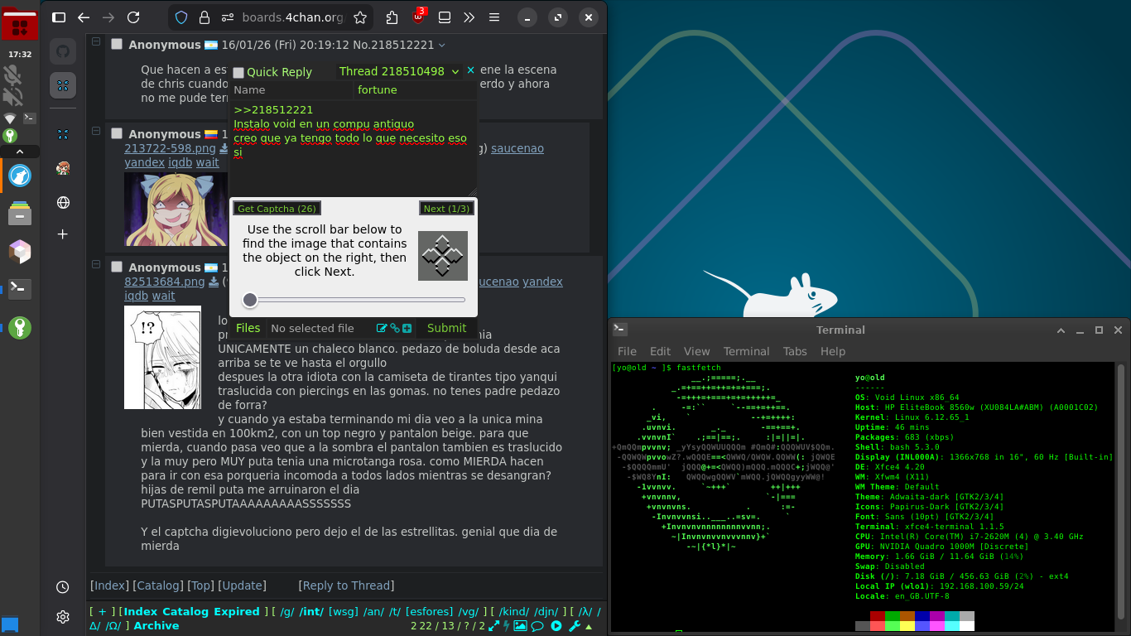Open the View menu in Terminal
The image size is (1131, 636).
coord(696,351)
